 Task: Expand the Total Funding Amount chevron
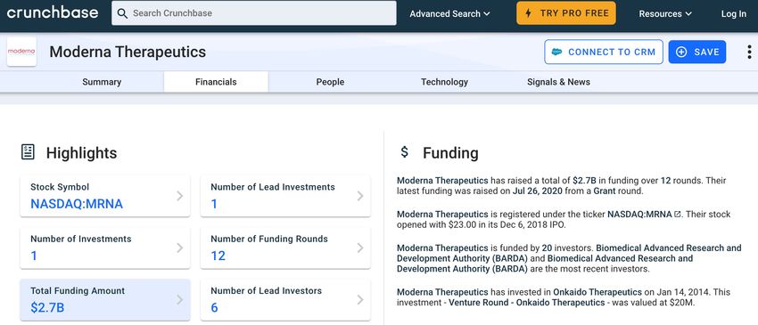point(179,299)
